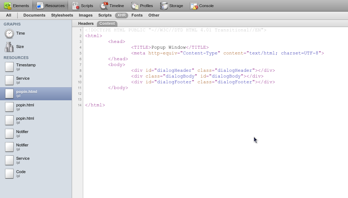Switch to the Timeline panel icon
The width and height of the screenshot is (348, 198).
coord(104,6)
